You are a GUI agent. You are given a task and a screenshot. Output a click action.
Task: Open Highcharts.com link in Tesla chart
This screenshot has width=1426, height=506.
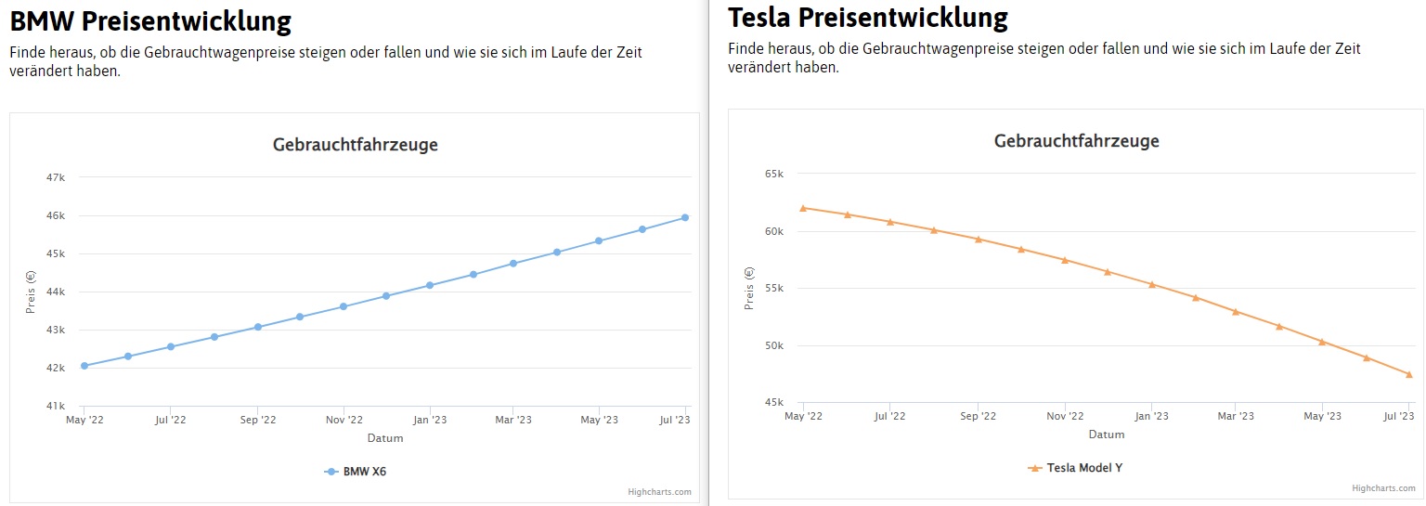[1383, 488]
